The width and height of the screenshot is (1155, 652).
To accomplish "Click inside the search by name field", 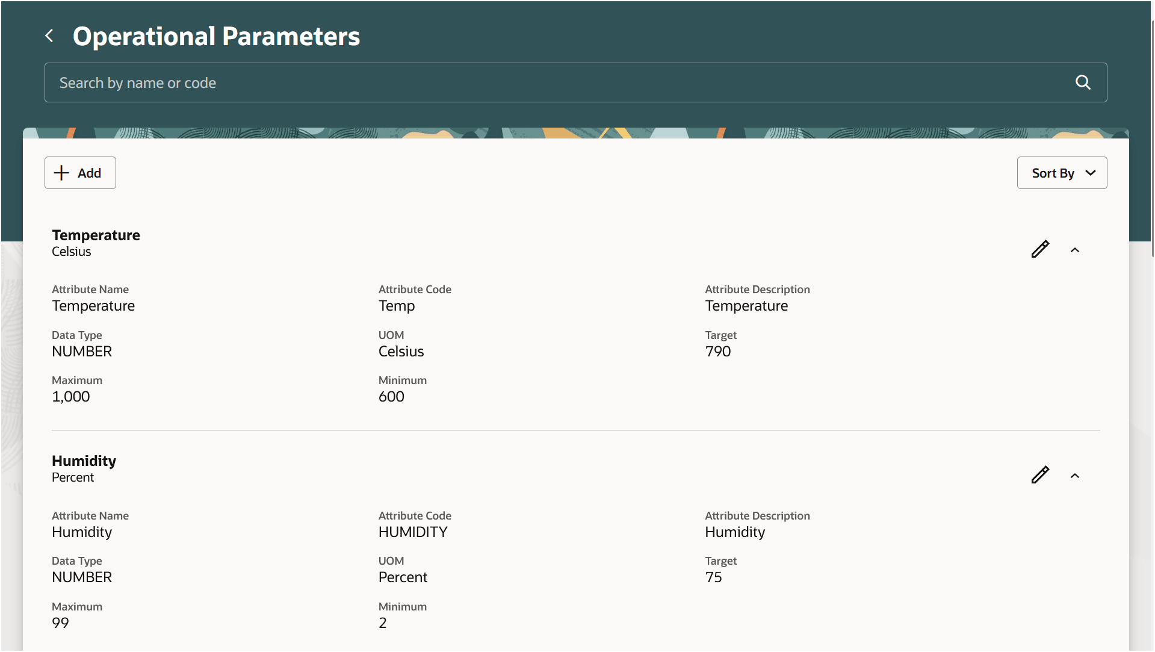I will (x=361, y=82).
